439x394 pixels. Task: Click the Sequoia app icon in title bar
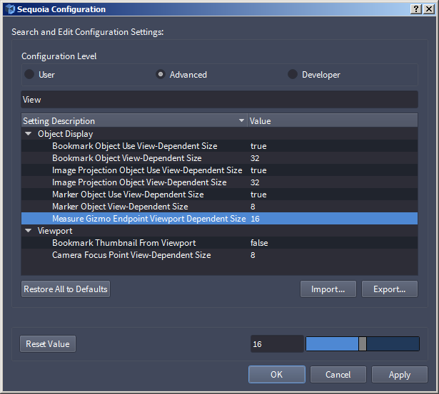coord(11,9)
